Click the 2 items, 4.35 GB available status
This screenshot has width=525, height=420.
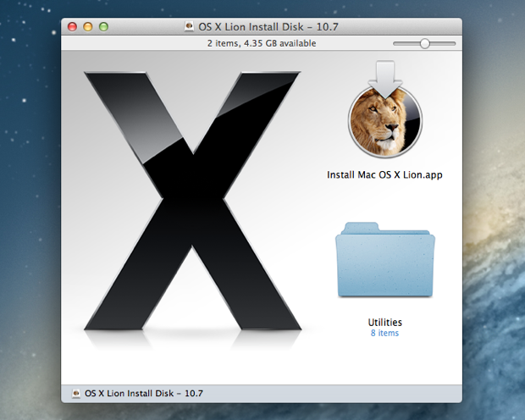coord(262,43)
